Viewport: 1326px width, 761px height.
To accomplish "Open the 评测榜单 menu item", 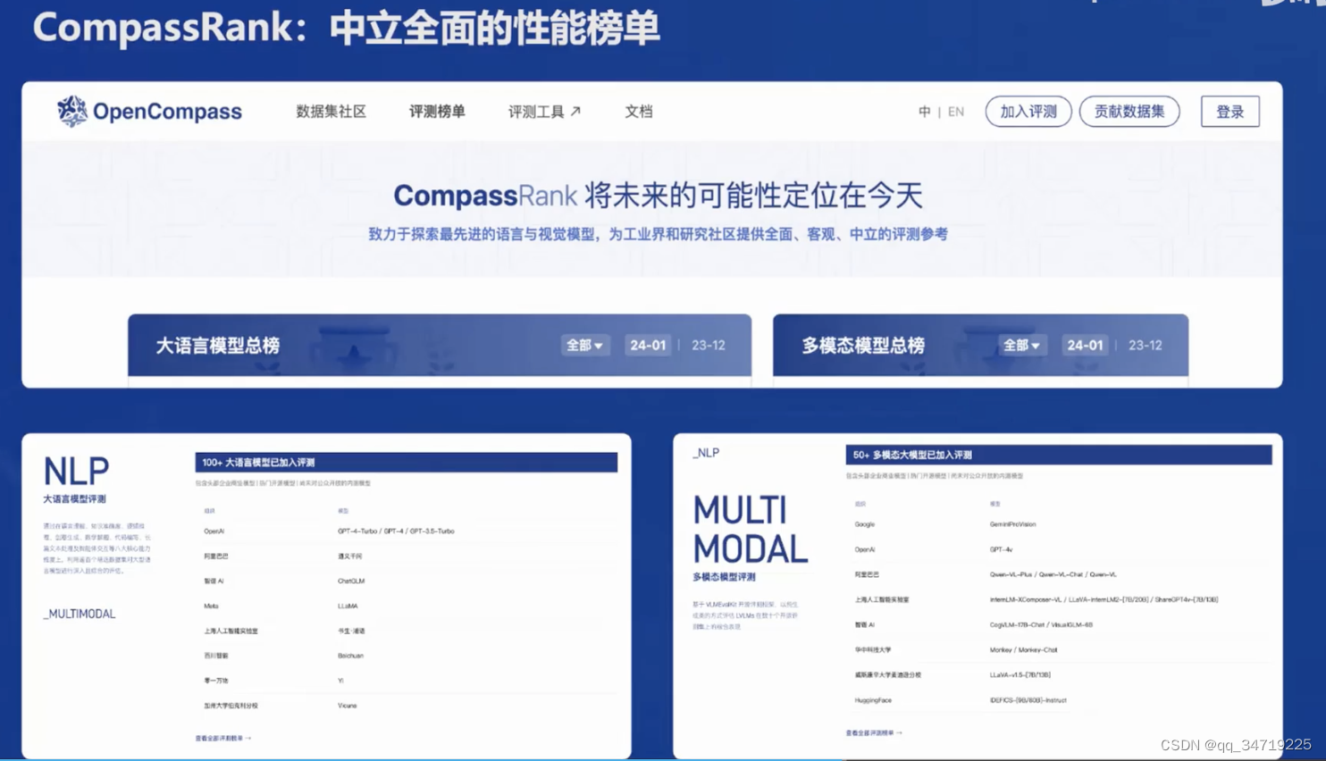I will click(437, 112).
